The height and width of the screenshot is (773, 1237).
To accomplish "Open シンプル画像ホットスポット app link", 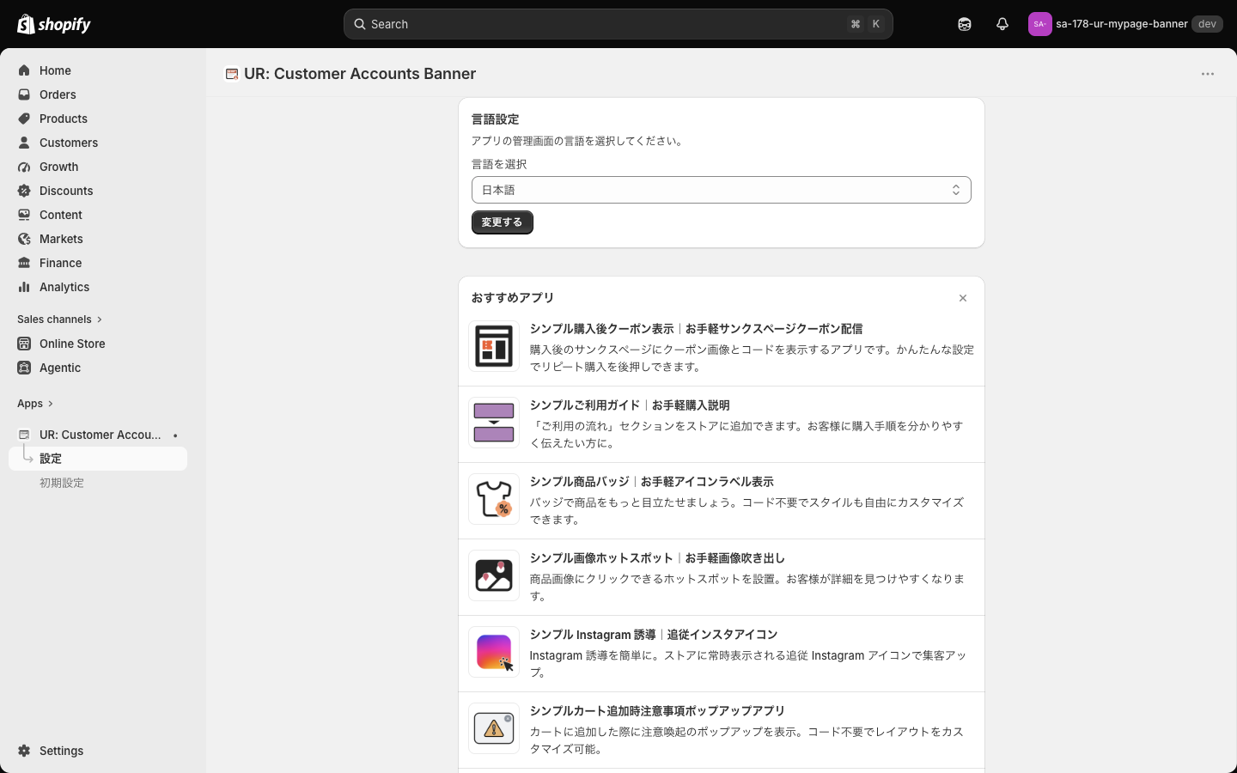I will tap(657, 558).
